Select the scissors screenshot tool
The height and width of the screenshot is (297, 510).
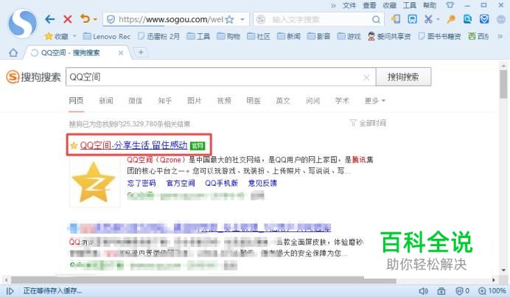point(428,19)
